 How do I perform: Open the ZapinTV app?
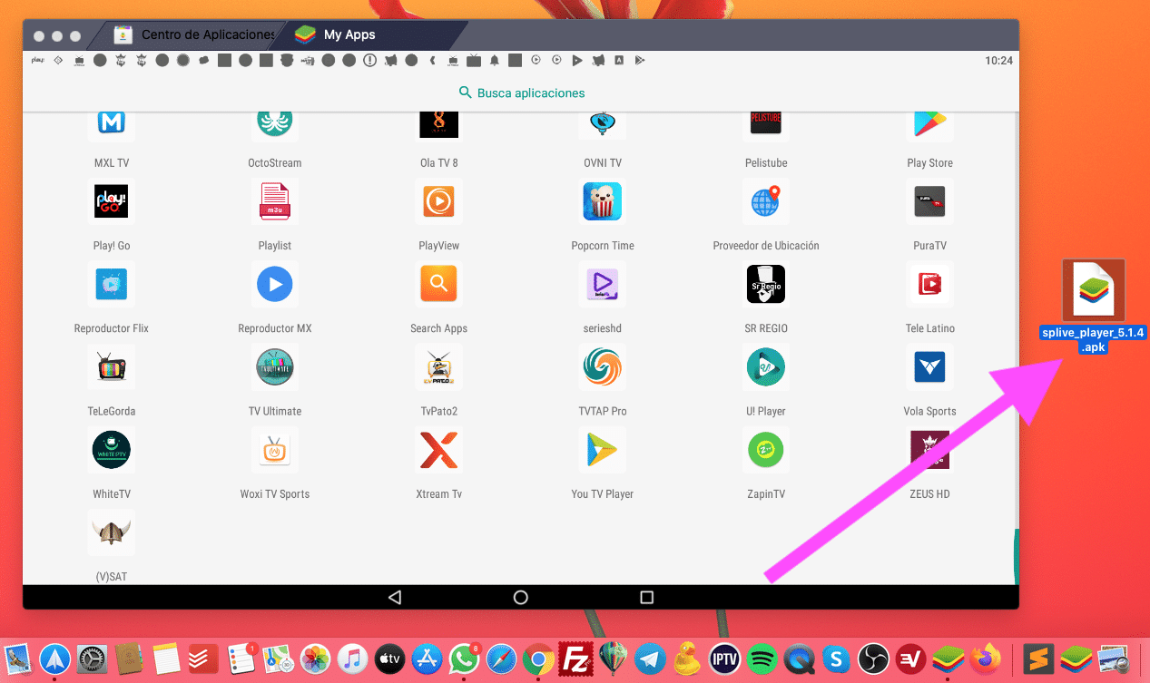765,450
